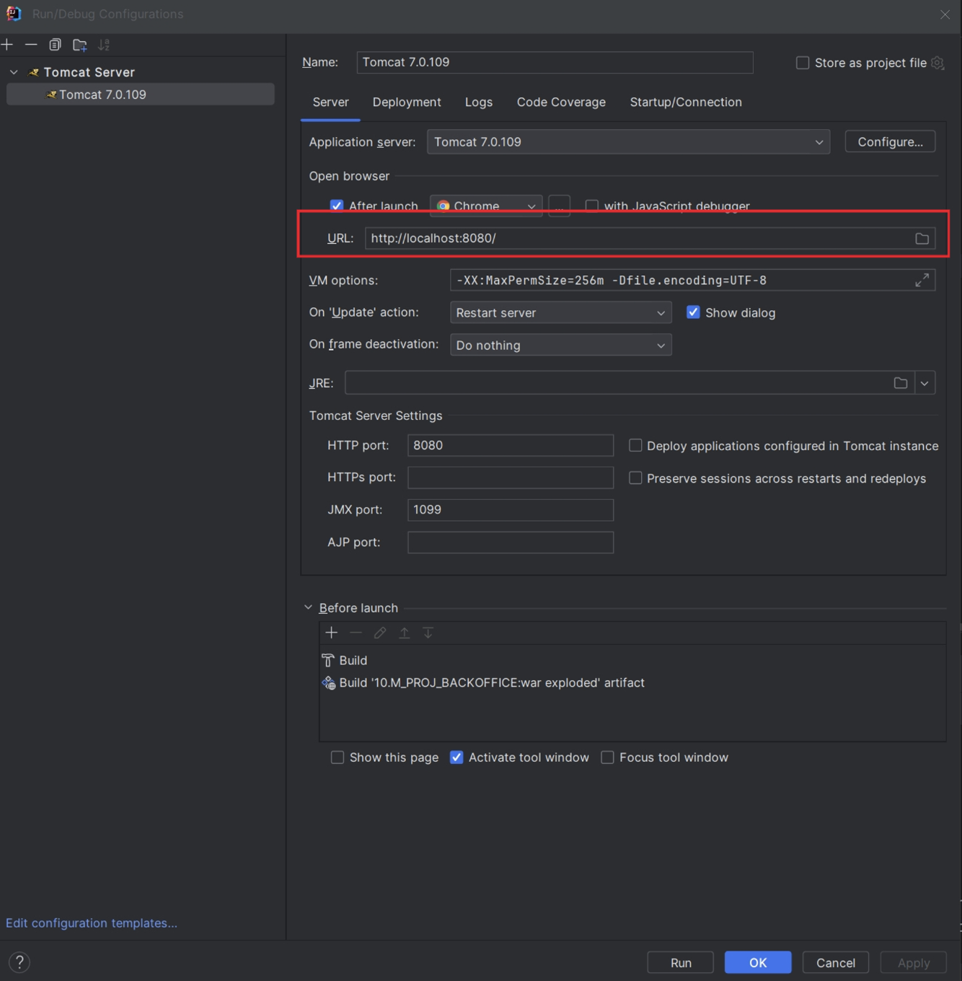Click the HTTP port field
Viewport: 962px width, 981px height.
(x=511, y=445)
